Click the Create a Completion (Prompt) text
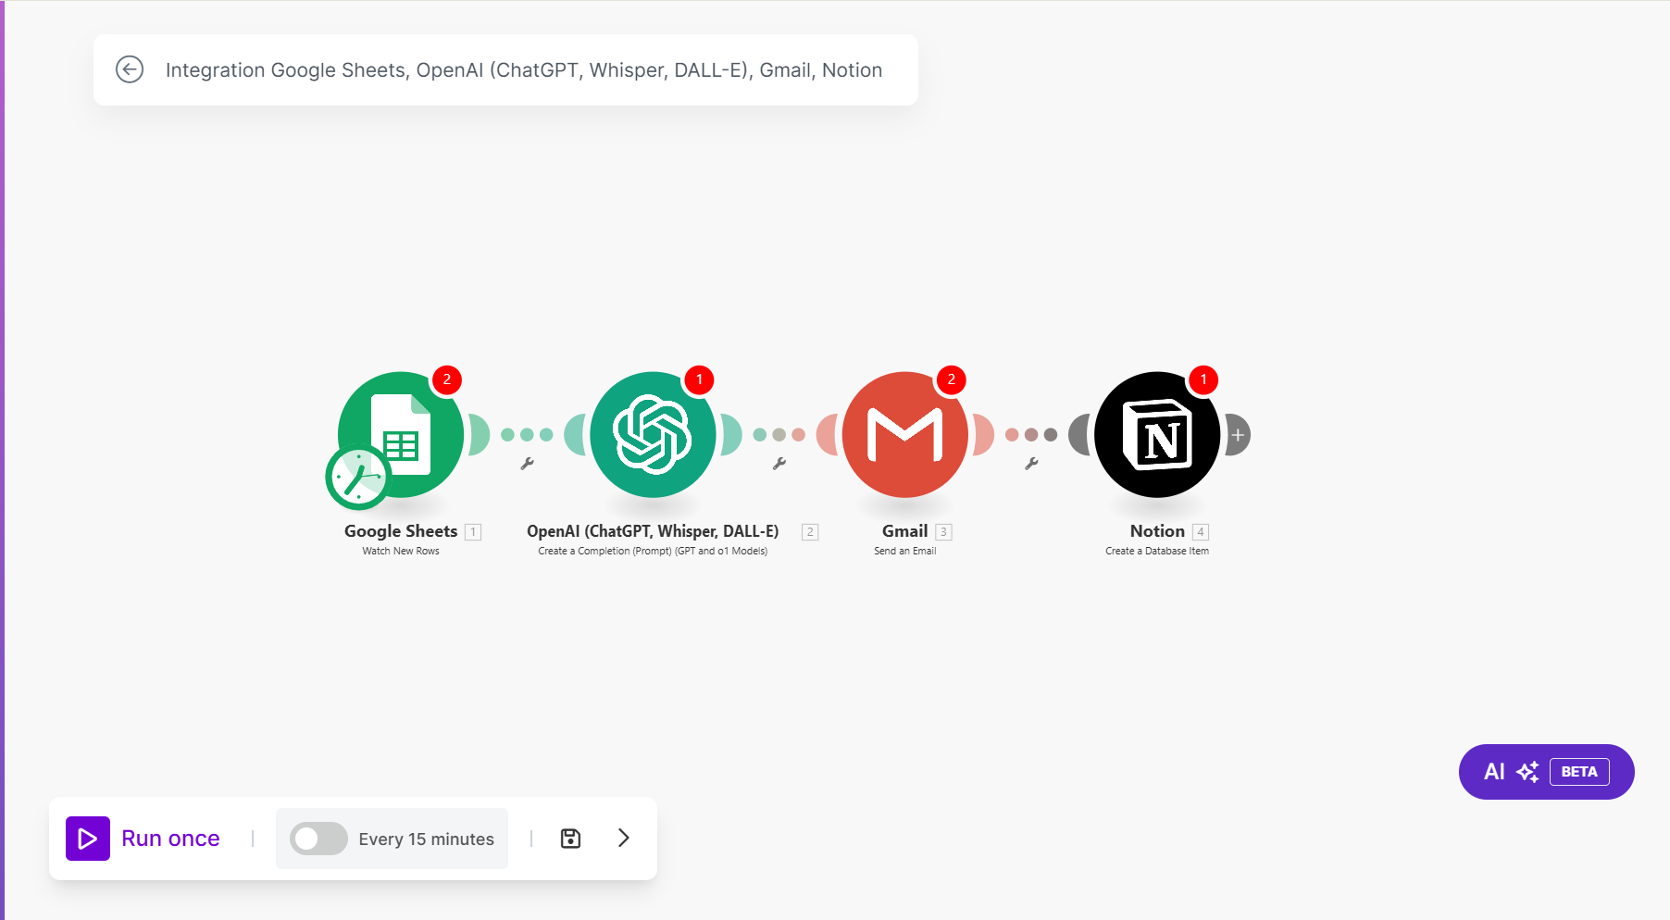The image size is (1670, 920). pos(653,551)
